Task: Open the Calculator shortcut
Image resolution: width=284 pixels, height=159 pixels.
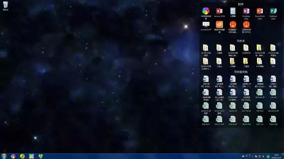Action: [233, 11]
